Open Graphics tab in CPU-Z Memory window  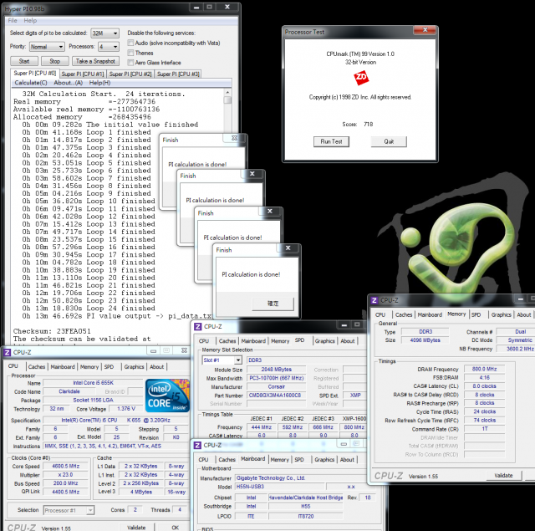pyautogui.click(x=502, y=314)
